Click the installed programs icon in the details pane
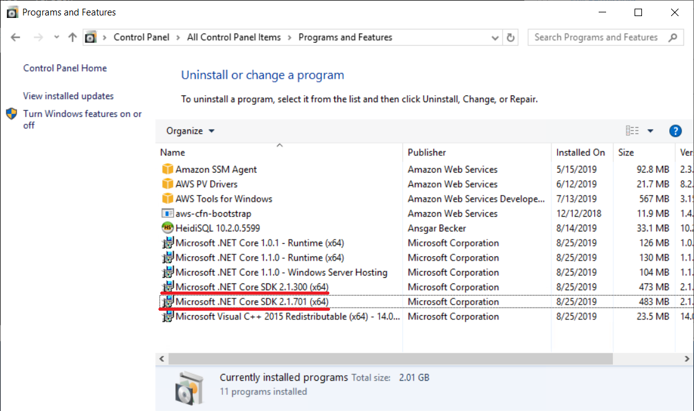The image size is (694, 411). click(189, 389)
